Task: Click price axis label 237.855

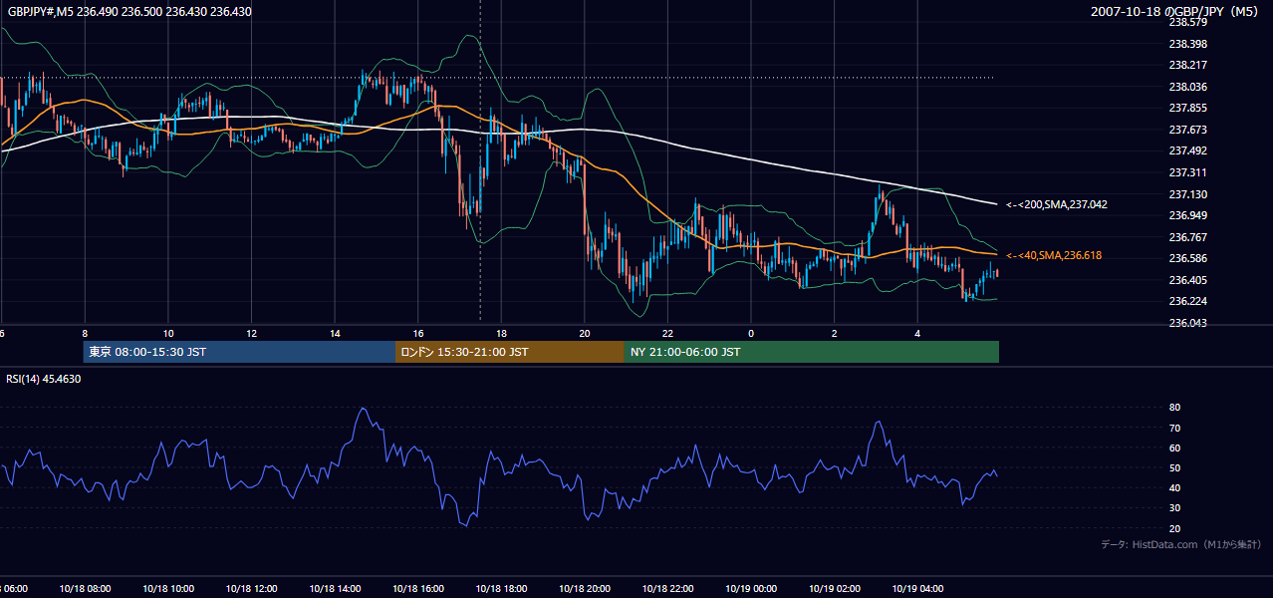Action: pos(1187,109)
